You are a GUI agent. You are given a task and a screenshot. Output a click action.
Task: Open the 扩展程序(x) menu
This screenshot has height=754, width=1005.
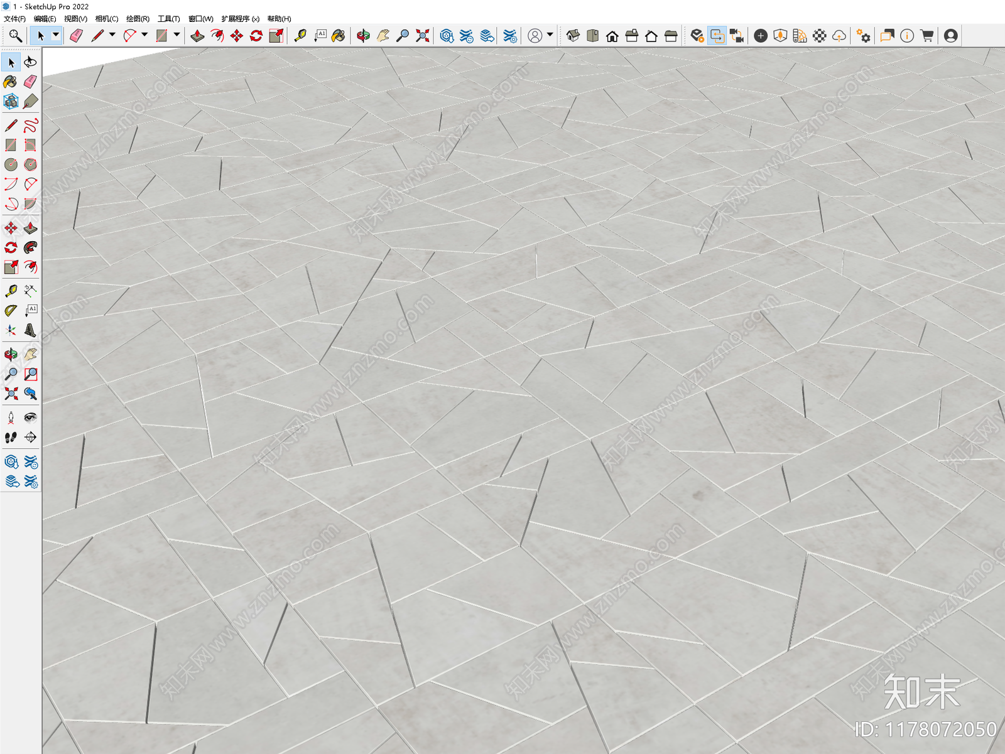coord(240,19)
